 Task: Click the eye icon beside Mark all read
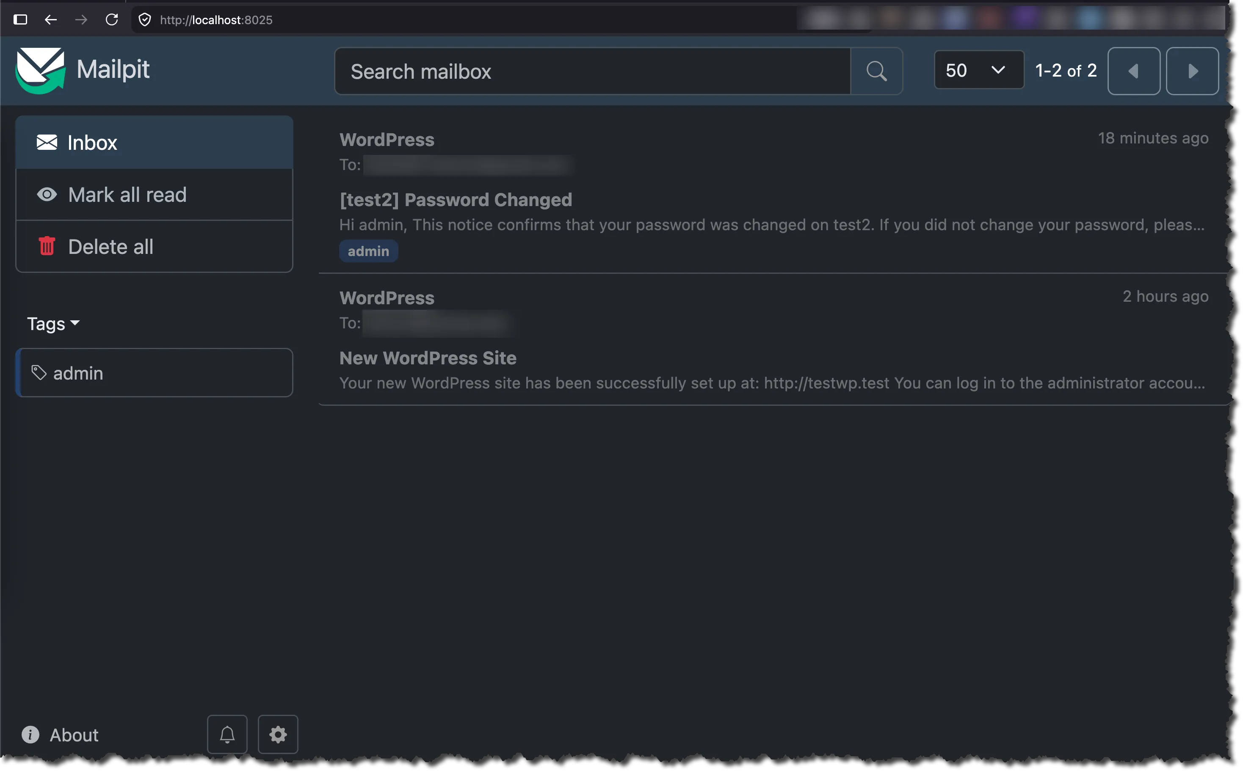(47, 194)
